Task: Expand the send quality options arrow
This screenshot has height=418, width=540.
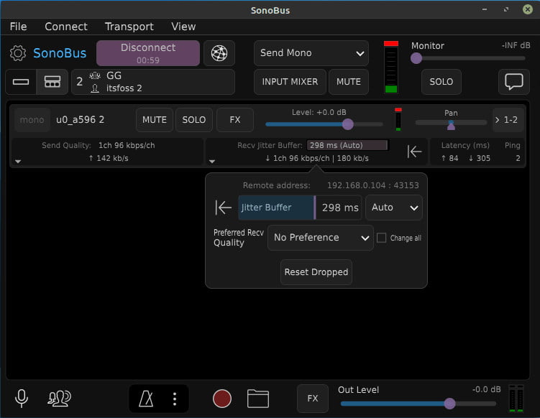Action: (x=18, y=162)
